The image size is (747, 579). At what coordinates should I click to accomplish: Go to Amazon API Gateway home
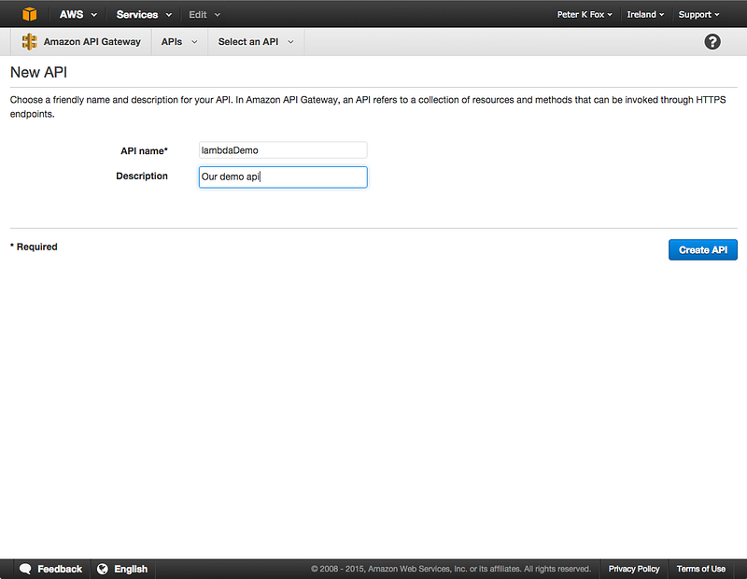pos(92,42)
